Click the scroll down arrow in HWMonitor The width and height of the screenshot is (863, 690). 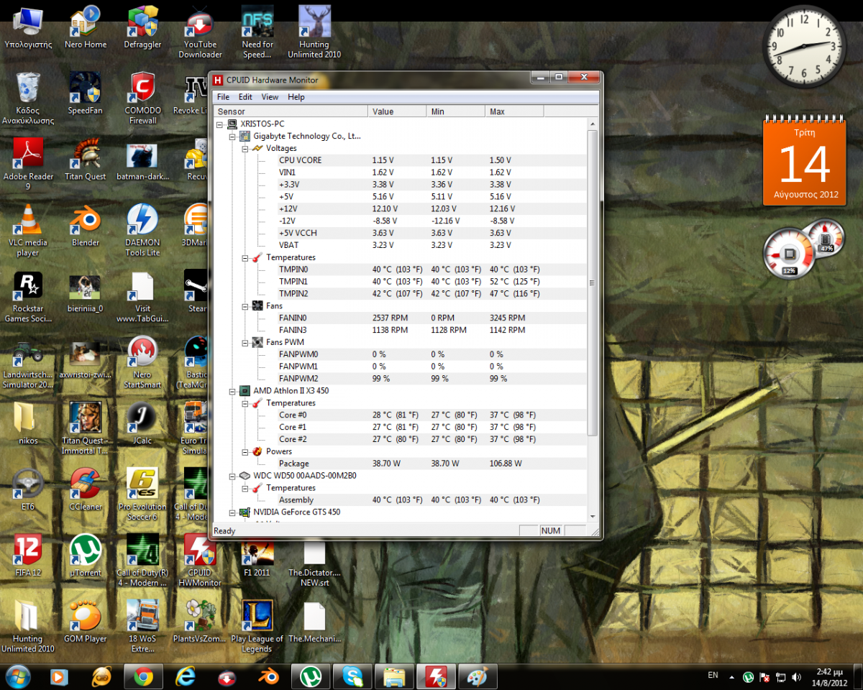pyautogui.click(x=593, y=515)
